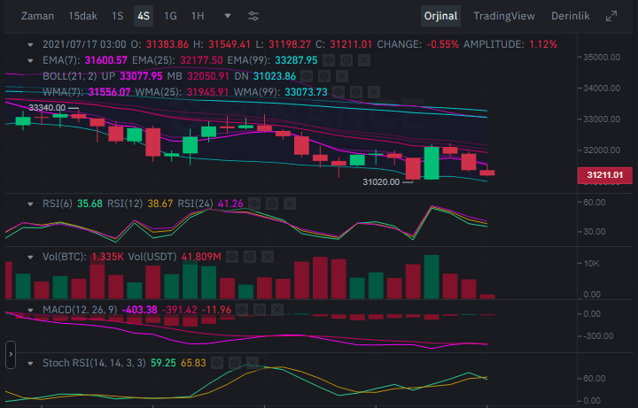Remove the Stoch RSI indicator with its X
The width and height of the screenshot is (638, 408).
[253, 363]
